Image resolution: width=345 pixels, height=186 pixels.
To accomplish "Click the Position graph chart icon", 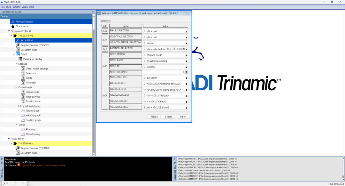I will tap(23, 120).
